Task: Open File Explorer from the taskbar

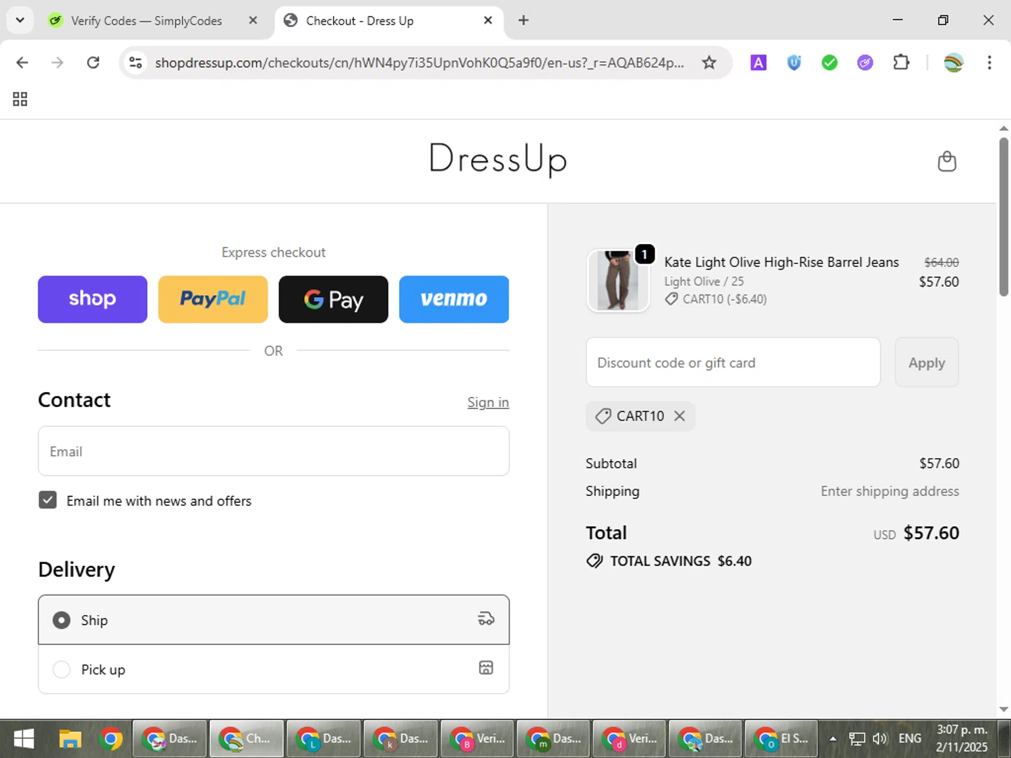Action: click(70, 739)
